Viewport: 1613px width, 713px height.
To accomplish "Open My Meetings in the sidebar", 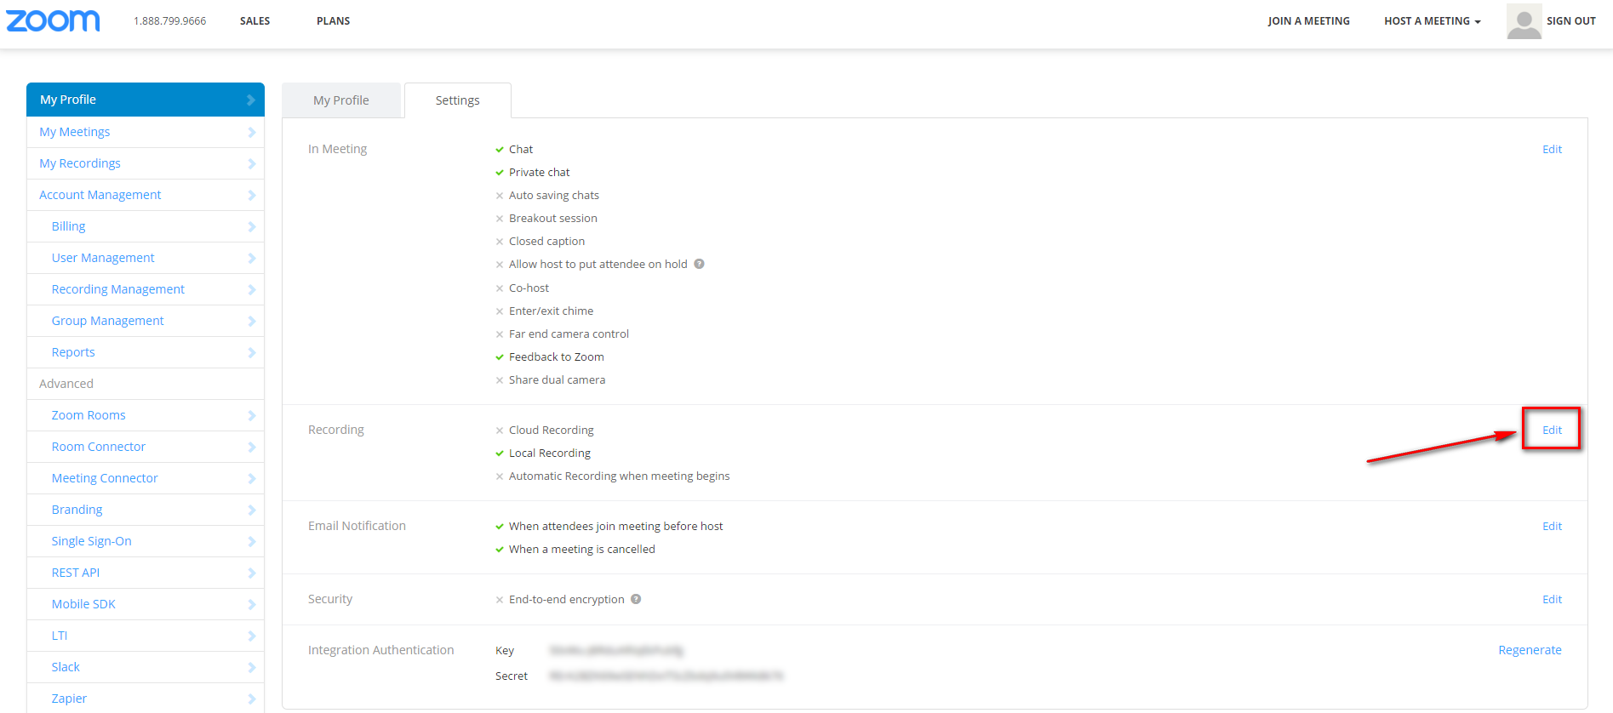I will point(146,132).
